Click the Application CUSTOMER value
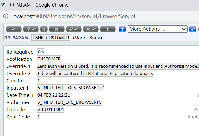 coord(49,59)
